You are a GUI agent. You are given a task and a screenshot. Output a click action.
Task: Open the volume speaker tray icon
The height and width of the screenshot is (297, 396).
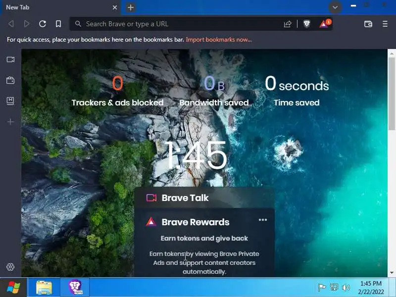346,288
